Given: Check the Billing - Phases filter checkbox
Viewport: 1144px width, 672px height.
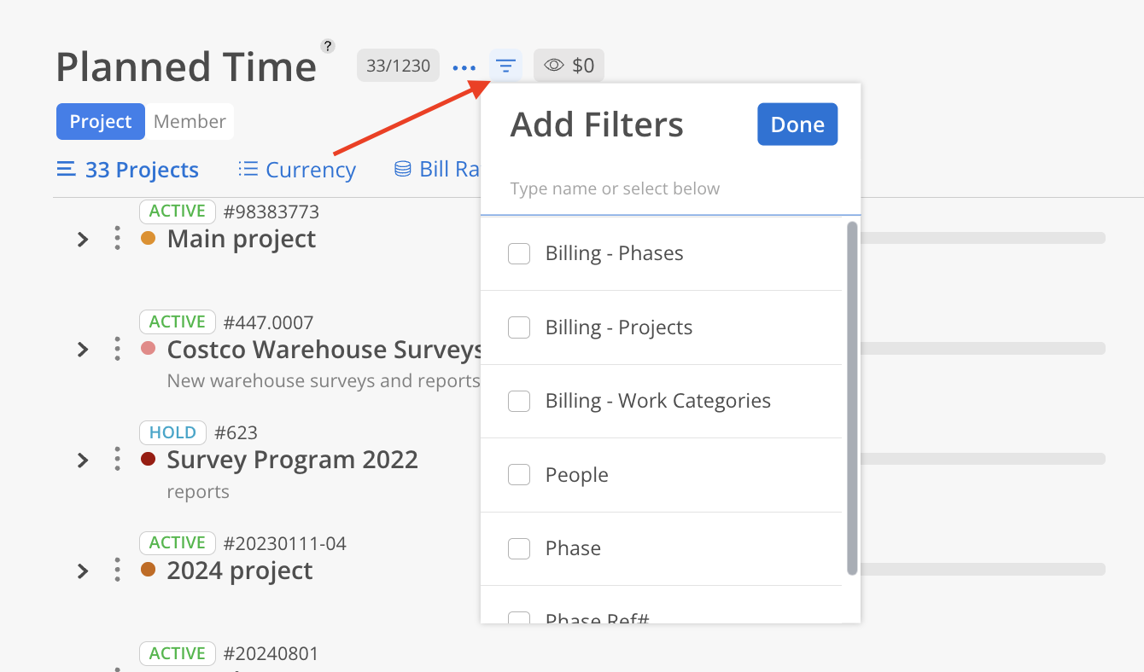Looking at the screenshot, I should pyautogui.click(x=519, y=253).
